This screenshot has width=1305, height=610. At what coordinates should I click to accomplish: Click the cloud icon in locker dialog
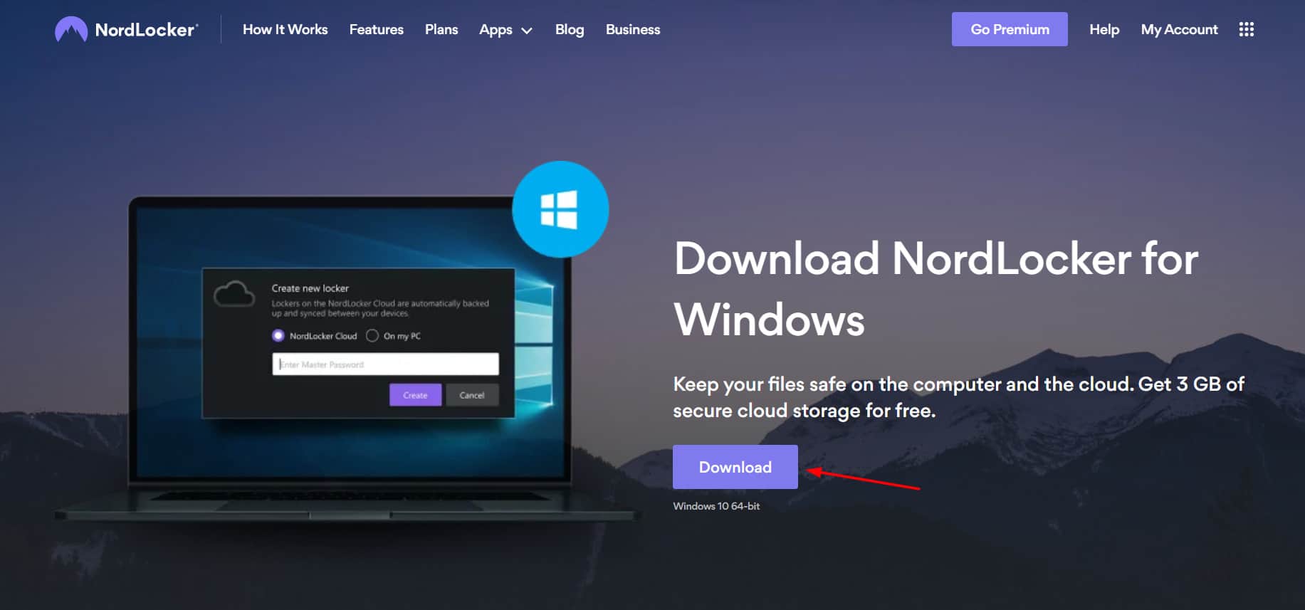tap(234, 293)
